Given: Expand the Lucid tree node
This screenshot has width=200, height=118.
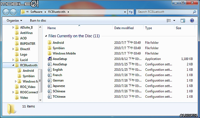Looking at the screenshot, I should [13, 60].
